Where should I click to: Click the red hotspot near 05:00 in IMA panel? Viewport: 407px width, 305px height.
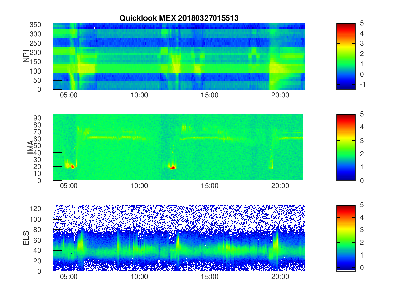tap(72, 166)
